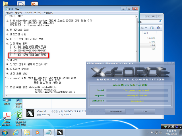The height and width of the screenshot is (136, 182).
Task: Click Notepad horizontal scrollbar left arrow
Action: coord(7,95)
